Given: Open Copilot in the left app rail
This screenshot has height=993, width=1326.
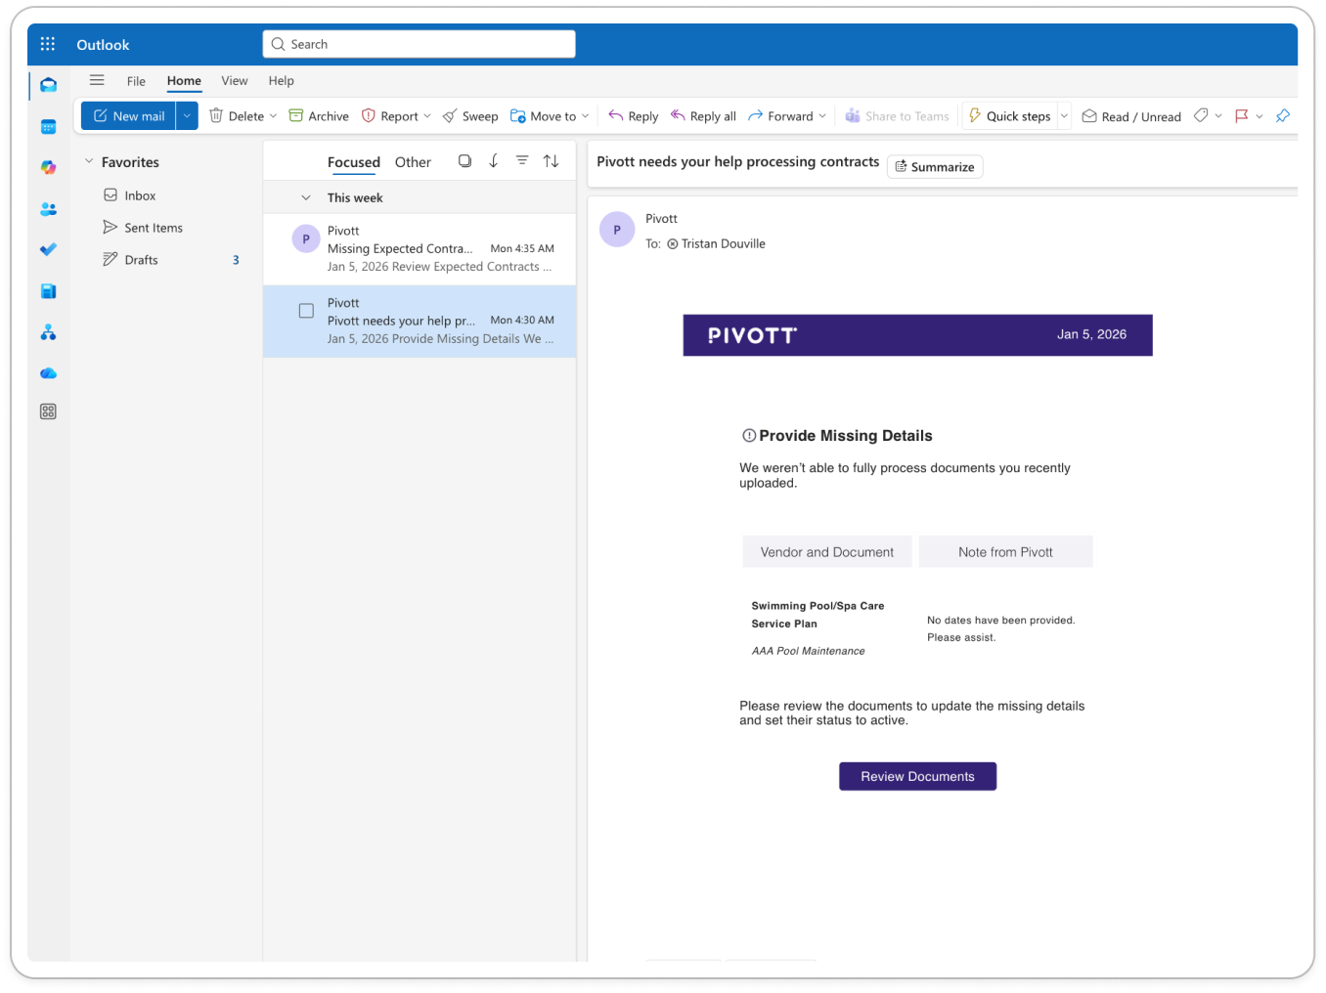Looking at the screenshot, I should click(48, 167).
